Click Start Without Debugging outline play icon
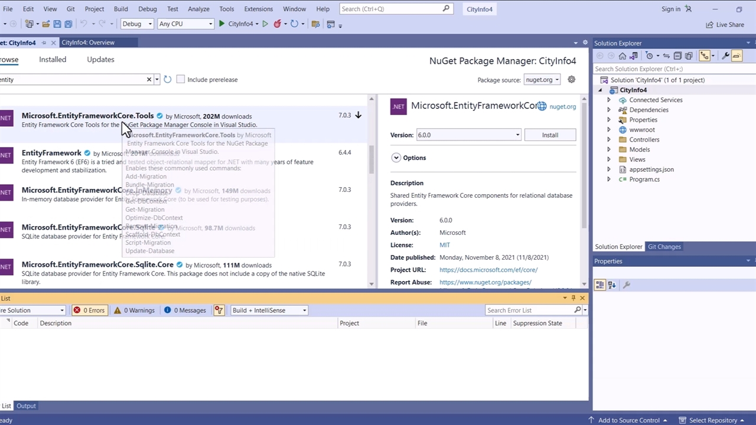 pos(265,24)
